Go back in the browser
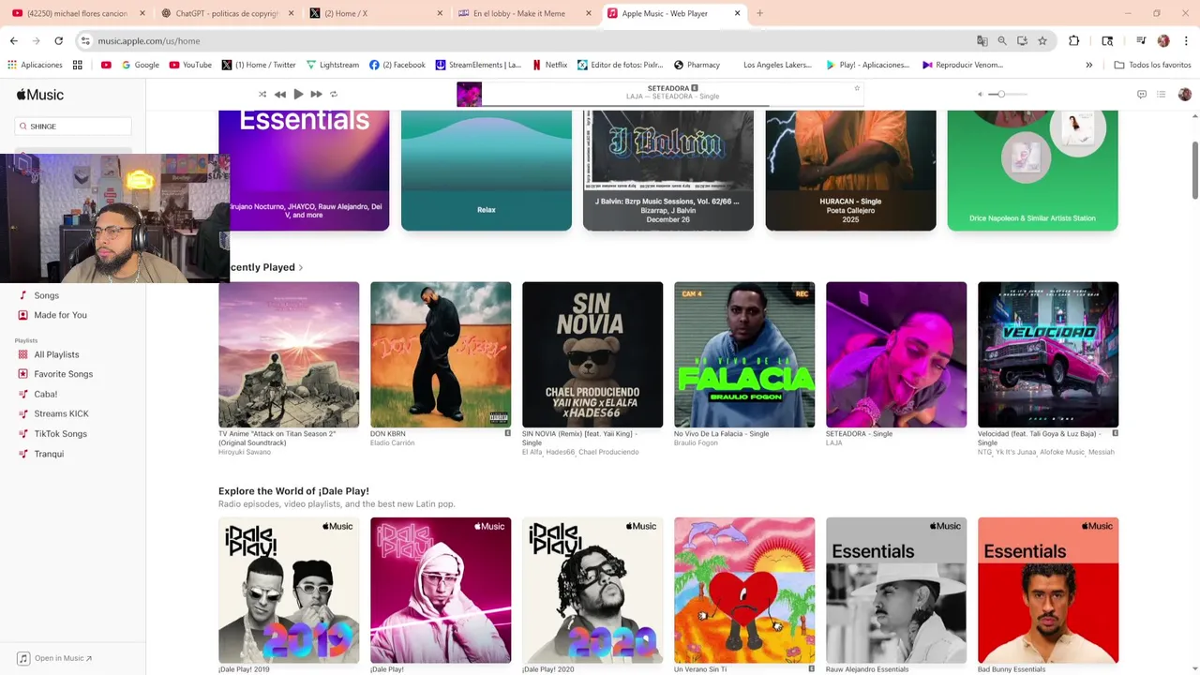Viewport: 1200px width, 675px height. coord(13,40)
